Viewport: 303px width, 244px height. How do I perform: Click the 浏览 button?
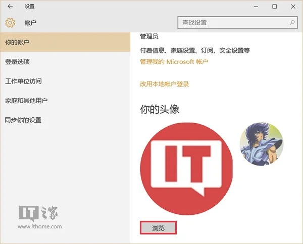coord(158,228)
